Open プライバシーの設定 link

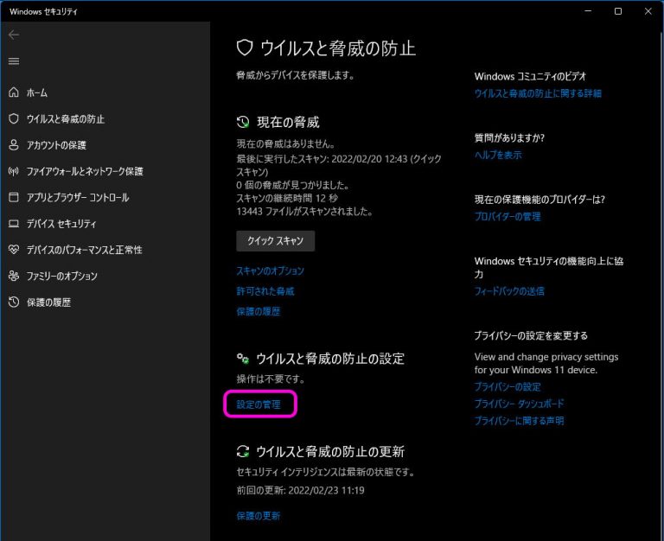(x=508, y=386)
